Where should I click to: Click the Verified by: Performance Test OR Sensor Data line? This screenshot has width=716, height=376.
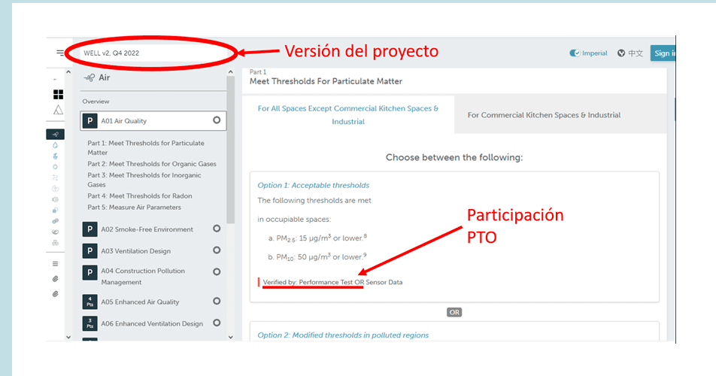click(332, 282)
